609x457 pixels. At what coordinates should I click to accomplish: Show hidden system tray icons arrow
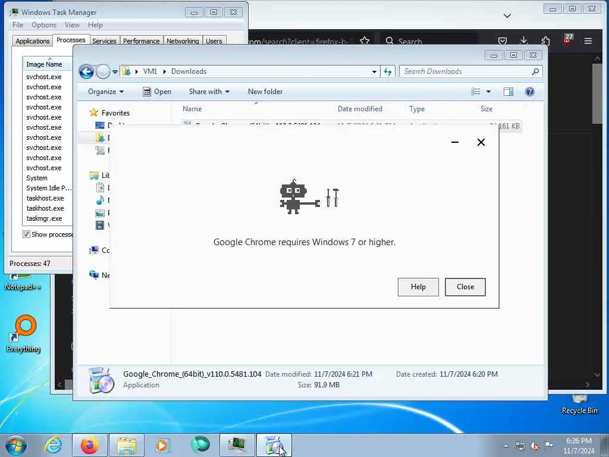point(506,446)
